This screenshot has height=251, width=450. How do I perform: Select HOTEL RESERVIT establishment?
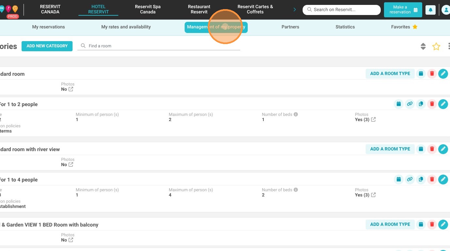pos(98,9)
